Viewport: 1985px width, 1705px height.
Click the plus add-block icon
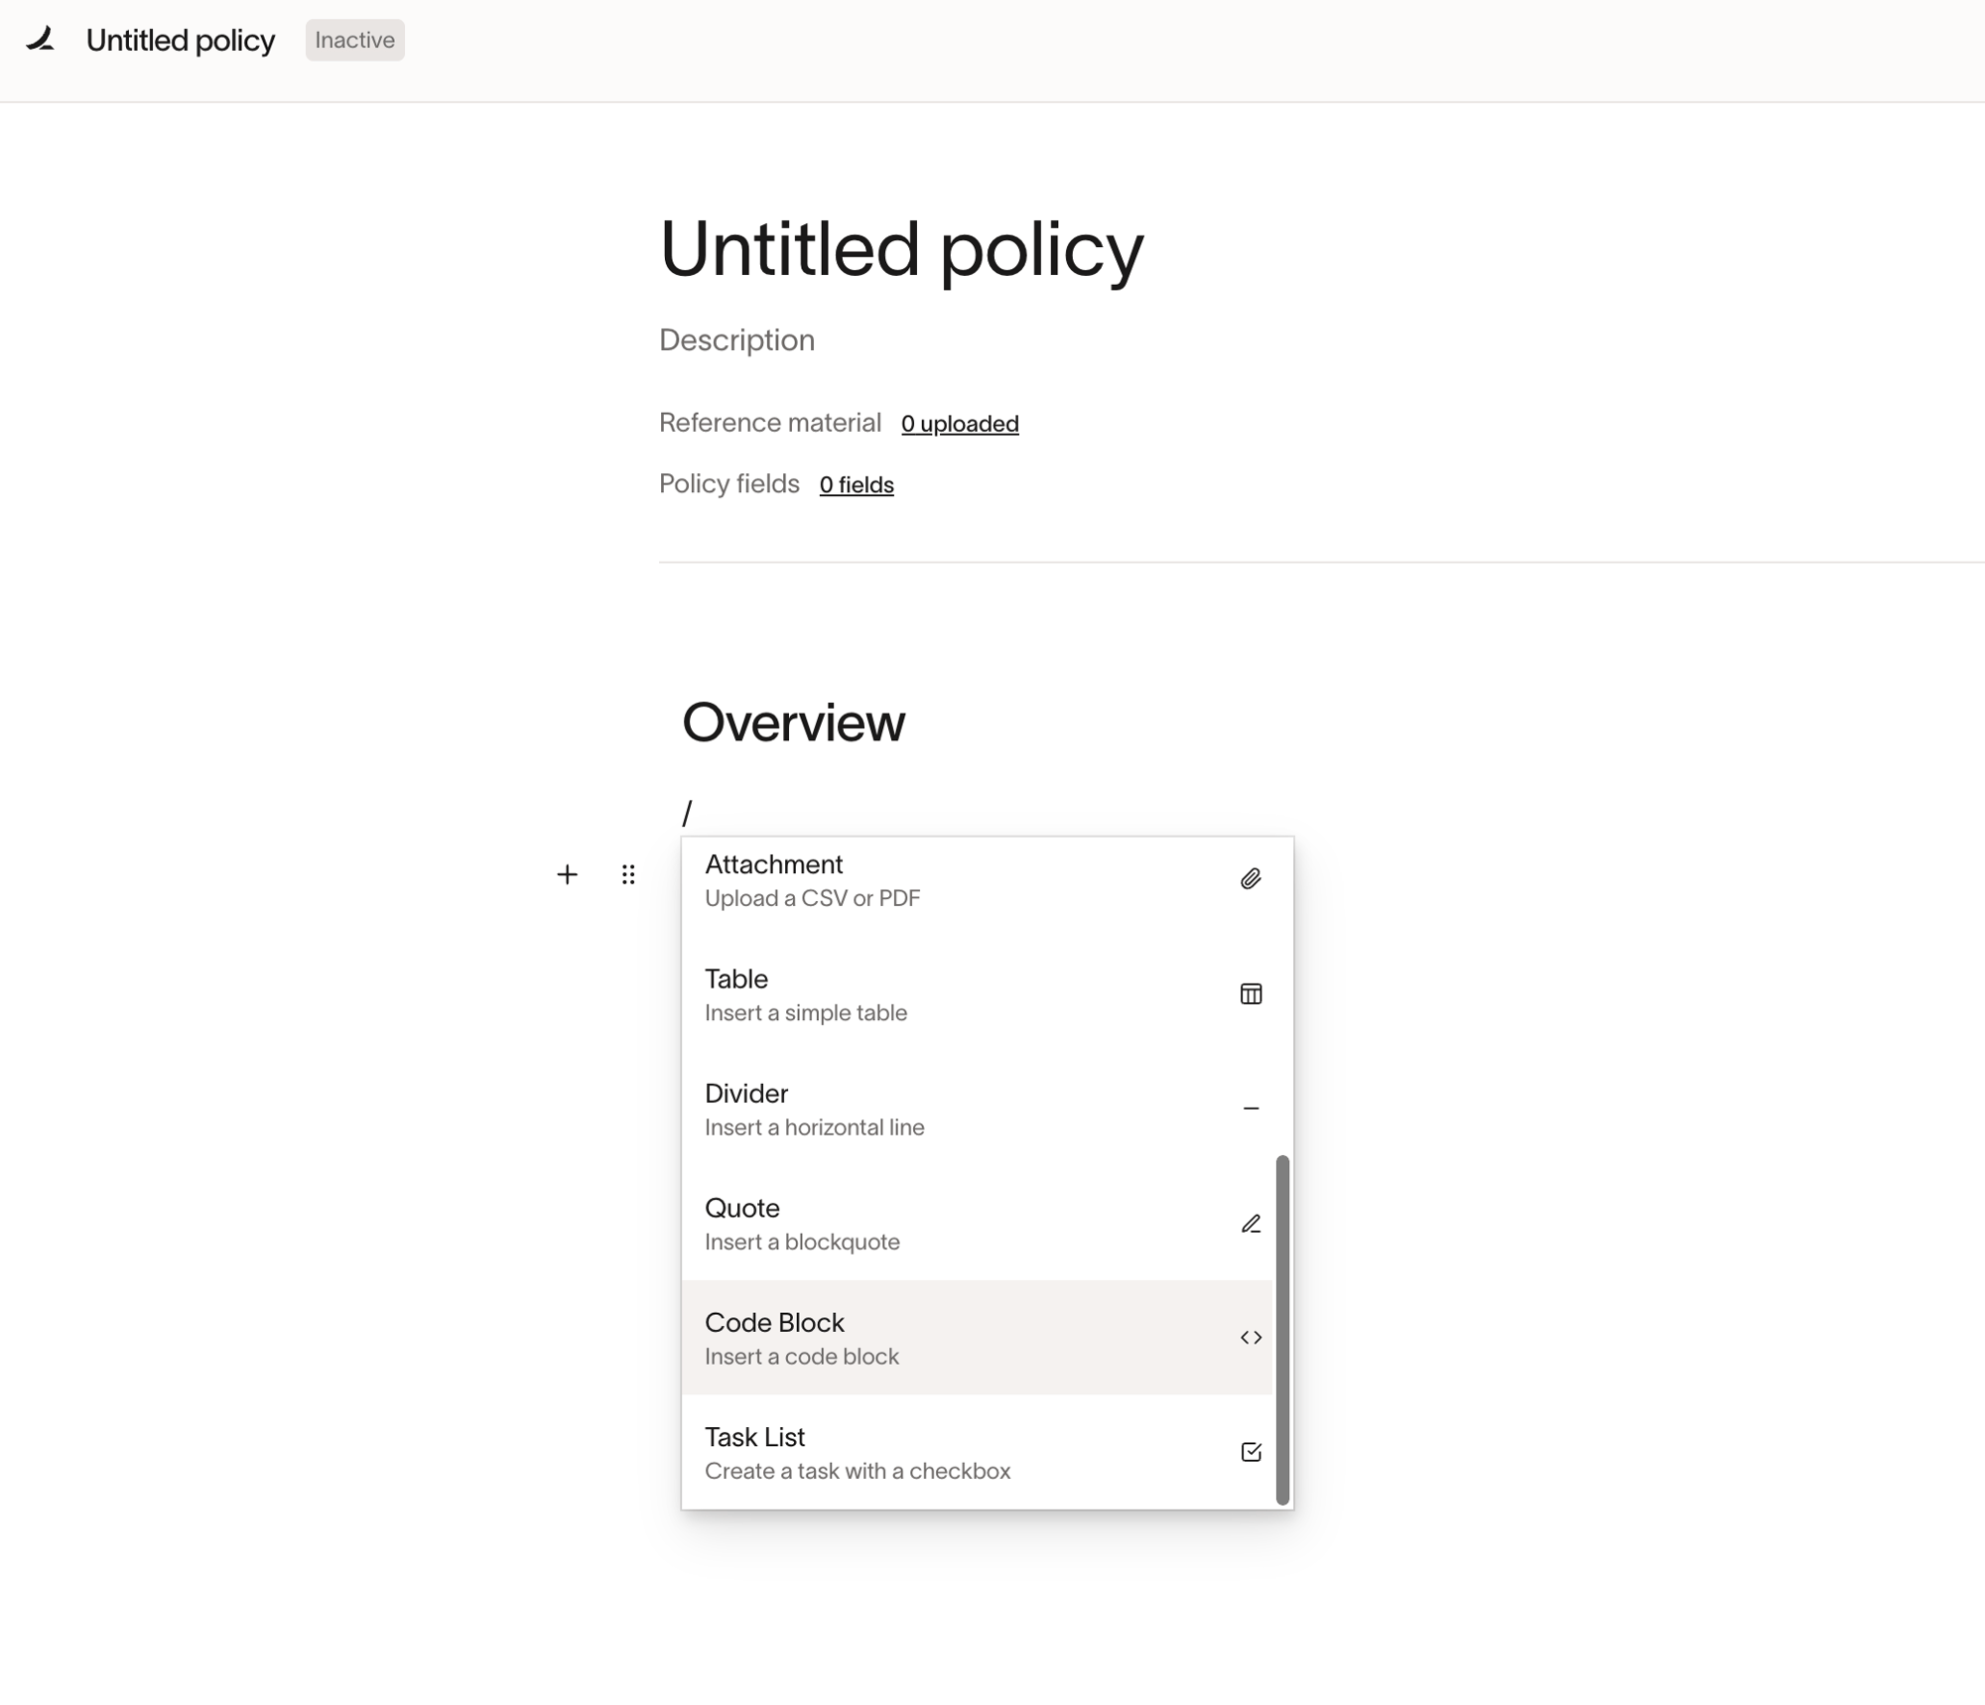(567, 874)
